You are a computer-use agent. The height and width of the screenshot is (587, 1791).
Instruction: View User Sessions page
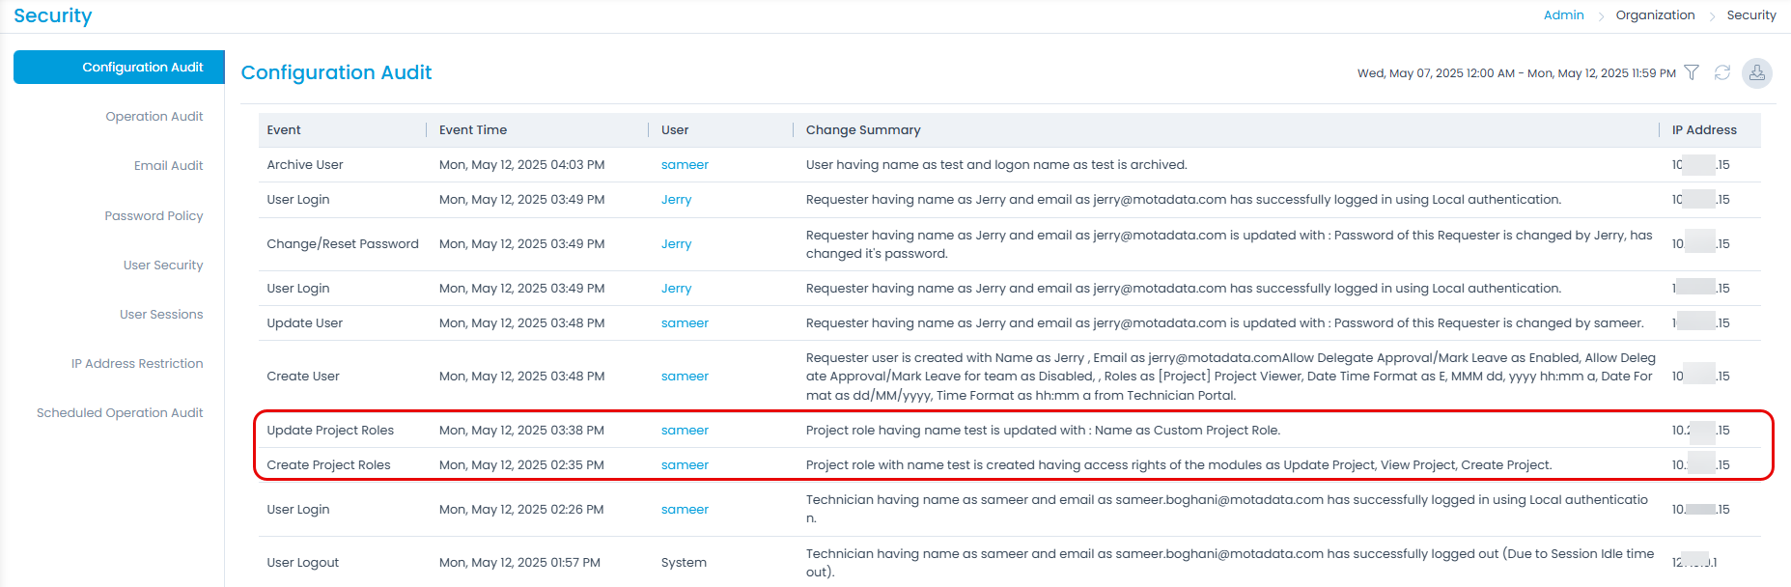click(x=161, y=314)
